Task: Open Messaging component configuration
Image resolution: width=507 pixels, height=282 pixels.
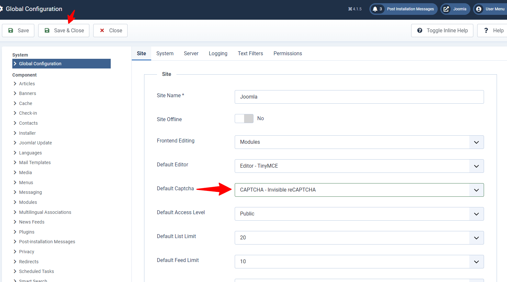Action: tap(30, 192)
